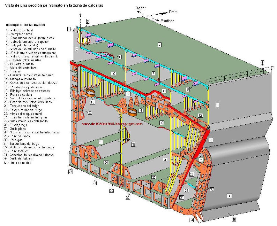Select callout number 34 below the bilge keel
This screenshot has height=226, width=277.
[x=191, y=220]
